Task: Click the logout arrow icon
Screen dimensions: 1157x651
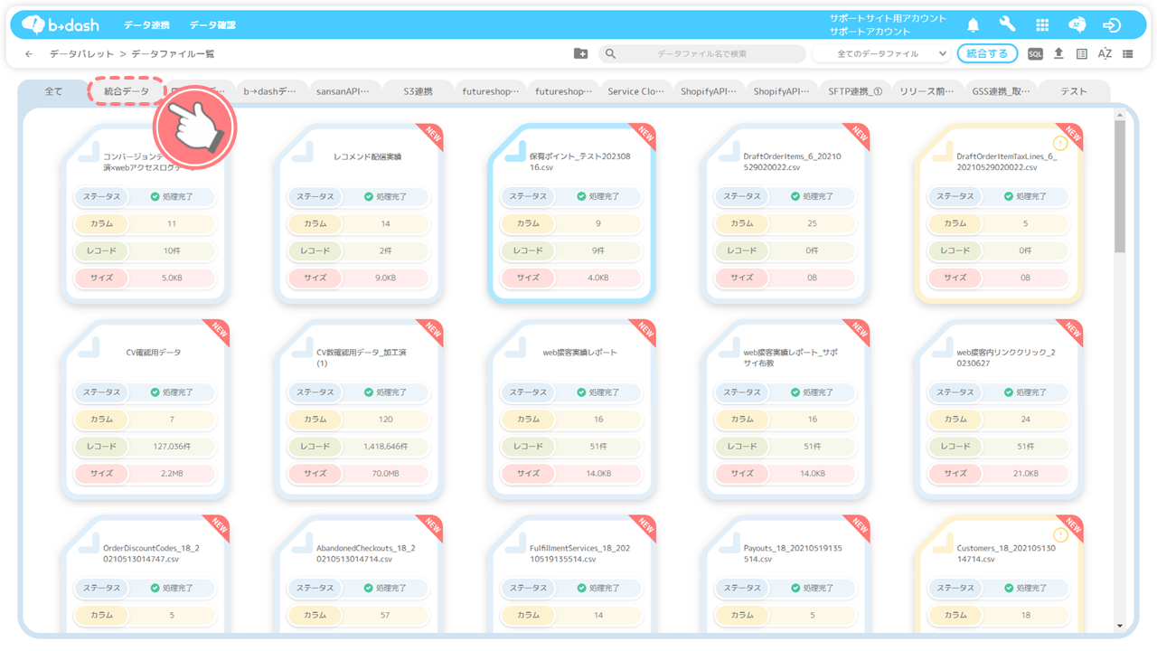Action: [1112, 25]
